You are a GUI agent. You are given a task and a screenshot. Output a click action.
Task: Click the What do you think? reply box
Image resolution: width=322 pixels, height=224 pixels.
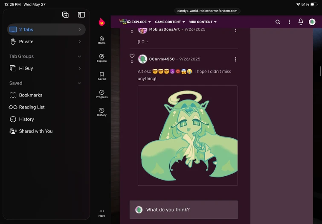(183, 210)
